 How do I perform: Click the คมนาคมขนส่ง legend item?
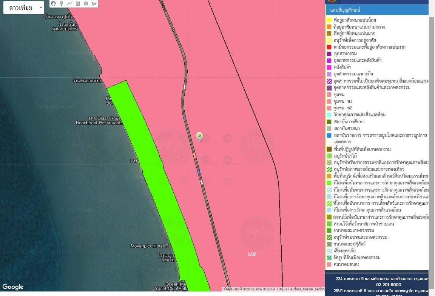[x=349, y=264]
